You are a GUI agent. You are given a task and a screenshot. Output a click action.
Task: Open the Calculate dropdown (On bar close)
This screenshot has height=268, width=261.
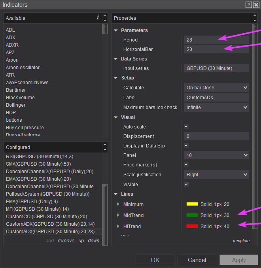[x=216, y=88]
